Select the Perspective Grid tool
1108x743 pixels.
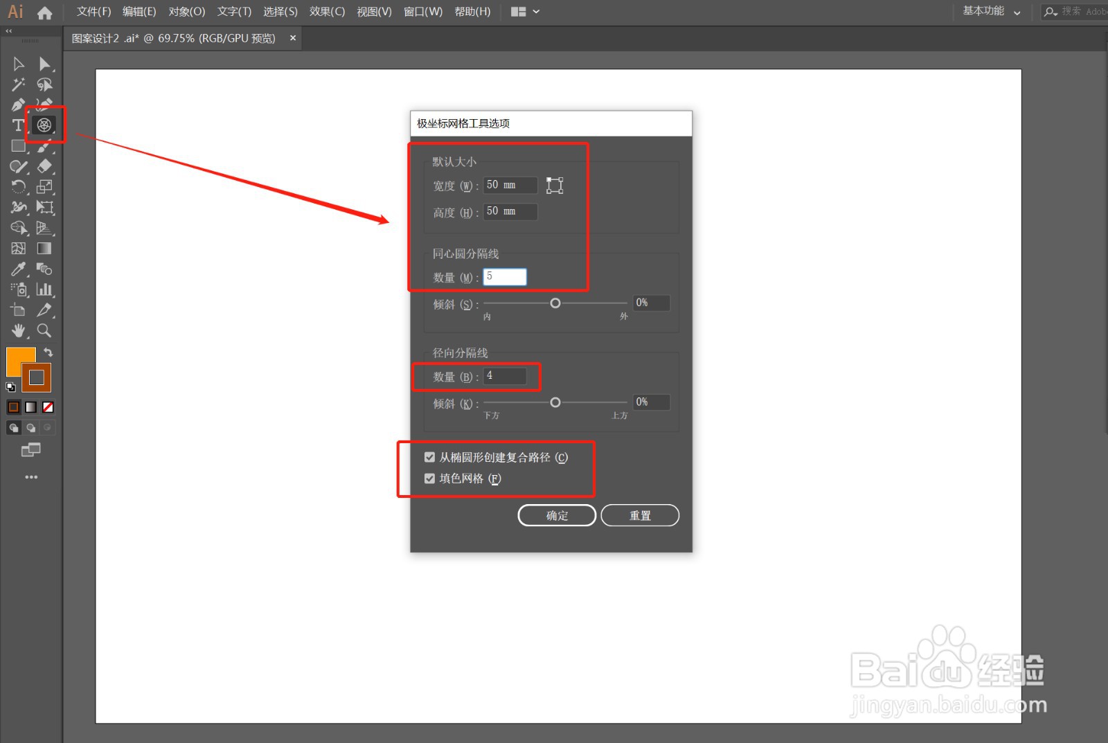click(44, 228)
